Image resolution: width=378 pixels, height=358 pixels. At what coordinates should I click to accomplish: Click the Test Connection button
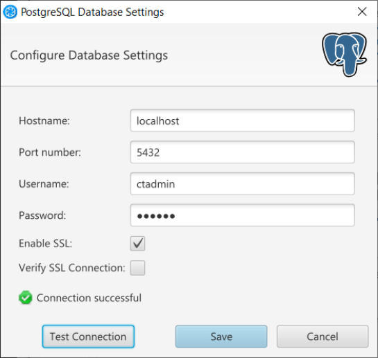point(88,337)
